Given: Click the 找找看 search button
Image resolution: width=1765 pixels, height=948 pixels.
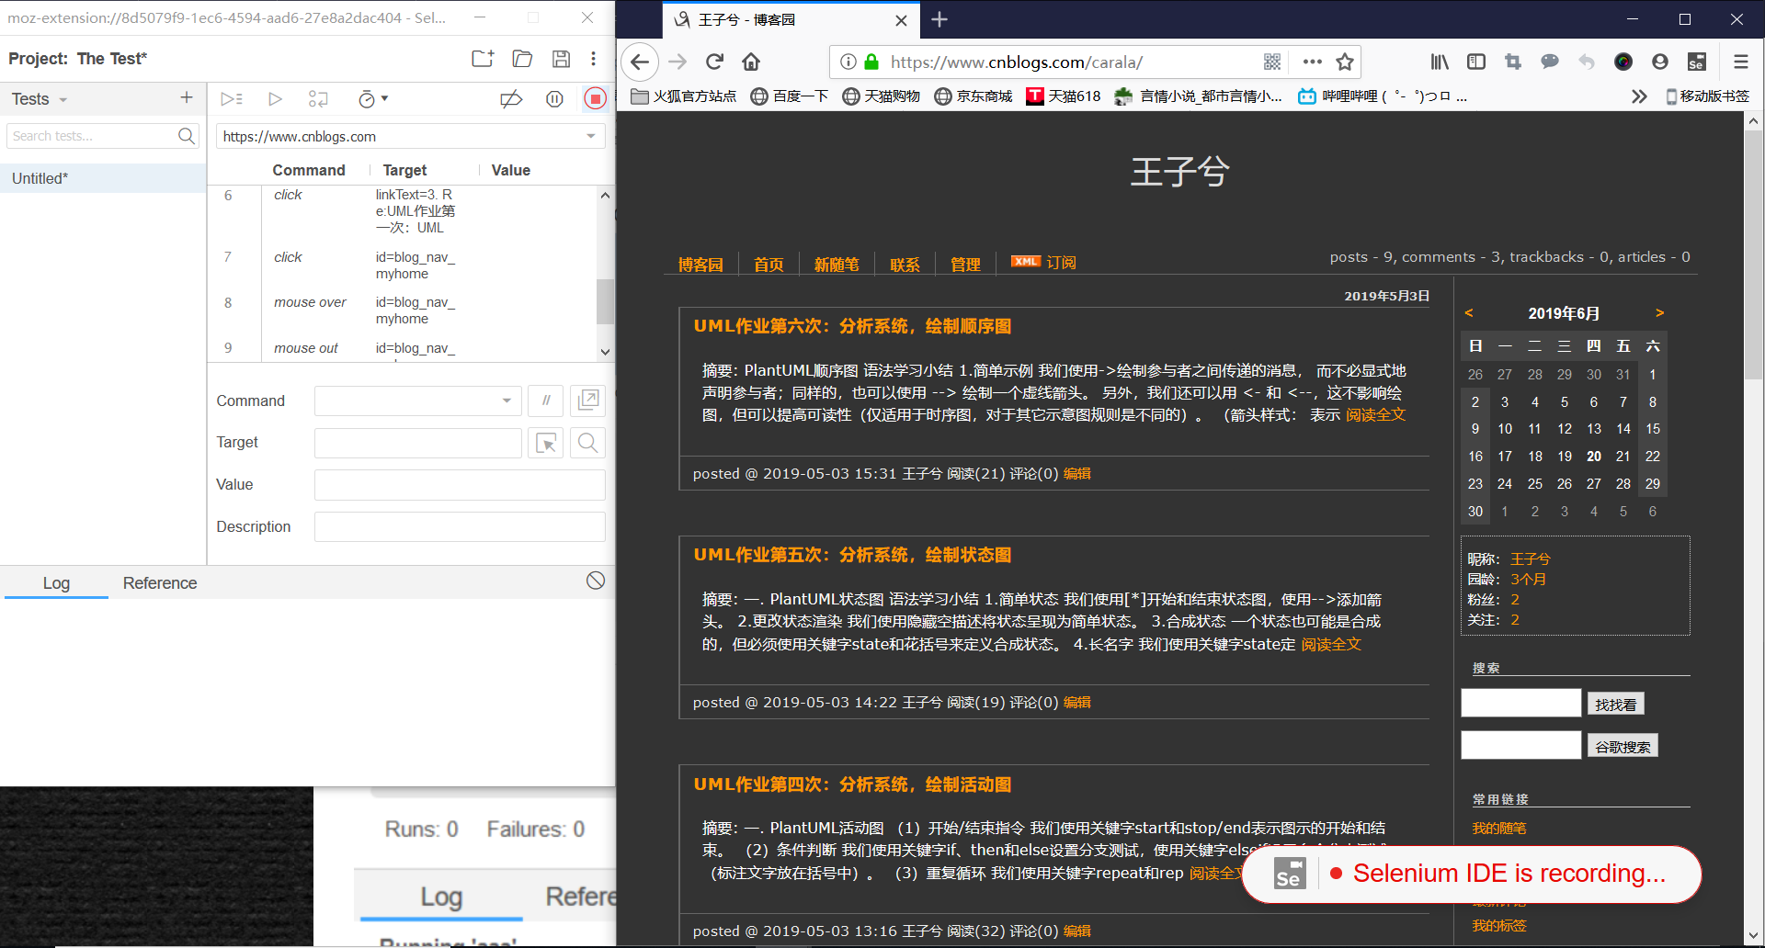Looking at the screenshot, I should (1615, 705).
